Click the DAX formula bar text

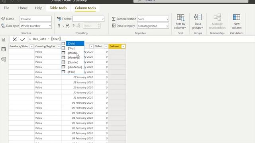[x=47, y=39]
